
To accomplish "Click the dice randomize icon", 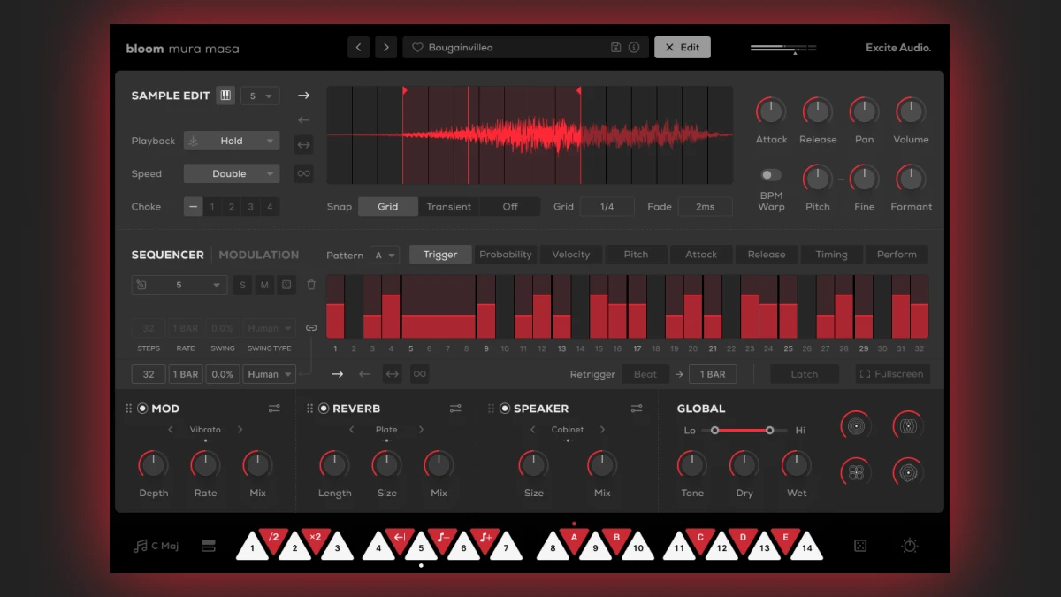I will 859,547.
